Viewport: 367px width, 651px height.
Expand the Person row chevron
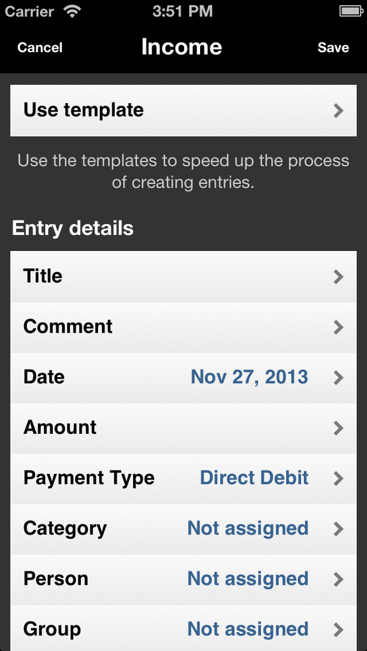coord(339,579)
